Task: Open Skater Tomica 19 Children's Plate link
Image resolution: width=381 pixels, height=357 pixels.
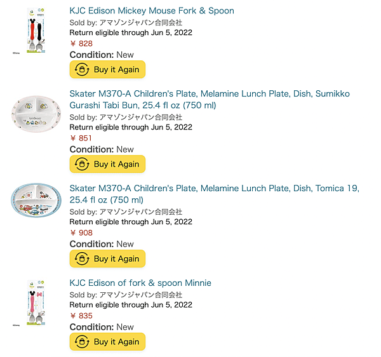Action: tap(215, 194)
